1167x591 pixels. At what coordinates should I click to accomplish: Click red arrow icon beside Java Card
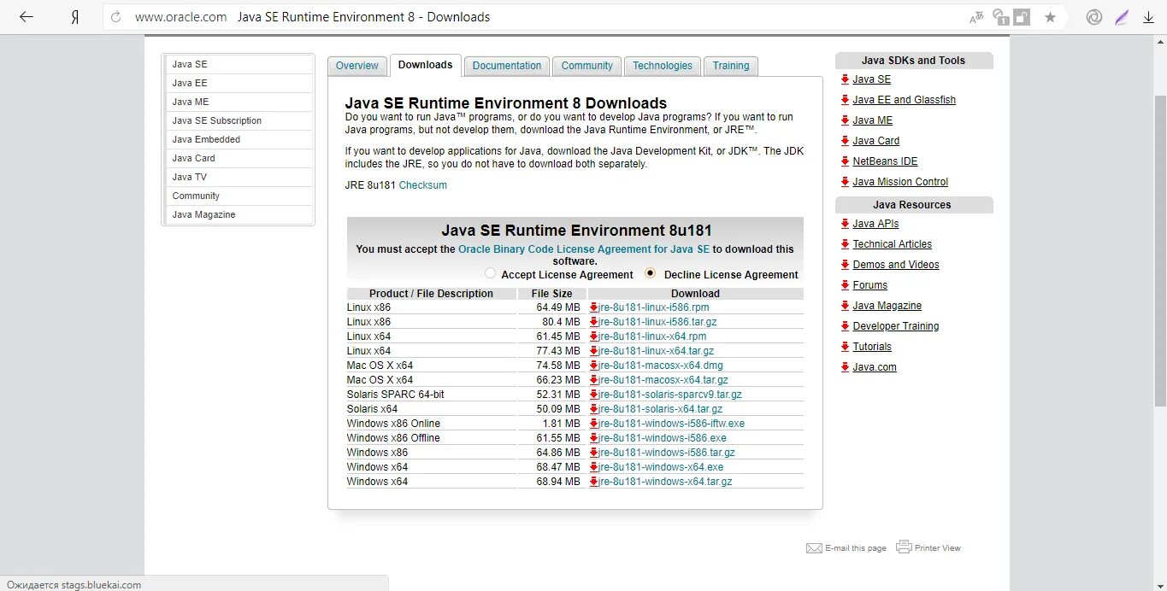point(845,141)
